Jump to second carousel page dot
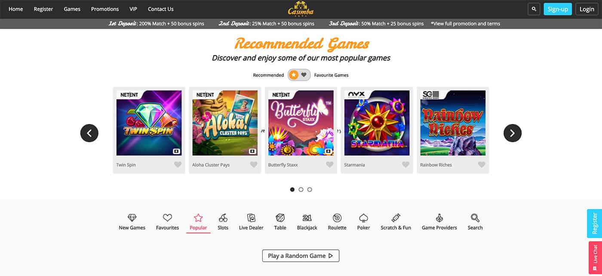 pos(301,189)
